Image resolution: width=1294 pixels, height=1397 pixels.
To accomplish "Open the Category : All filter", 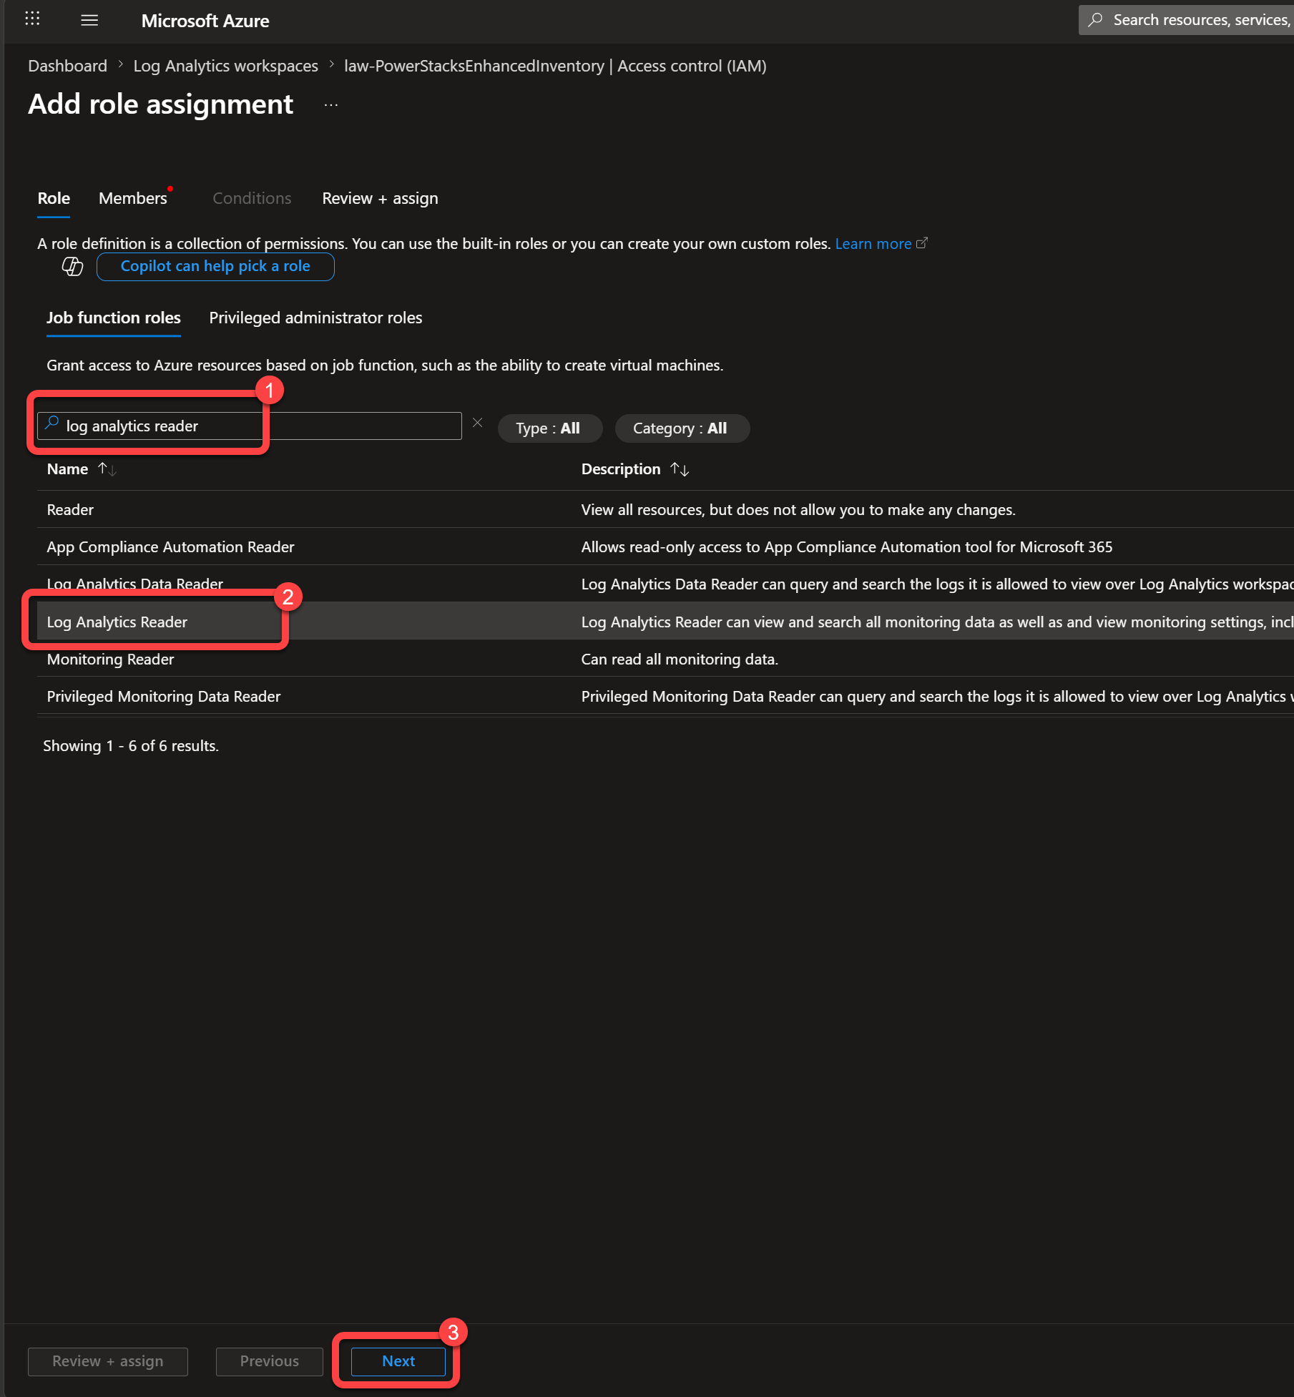I will pos(682,428).
